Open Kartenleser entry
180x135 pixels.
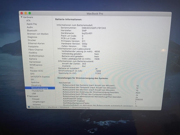(x=35, y=62)
